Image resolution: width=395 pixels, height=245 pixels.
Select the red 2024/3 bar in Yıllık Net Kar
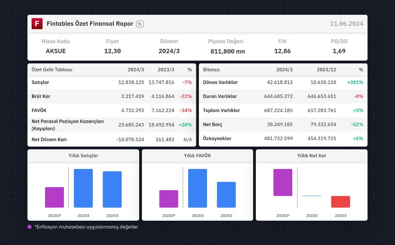click(341, 202)
